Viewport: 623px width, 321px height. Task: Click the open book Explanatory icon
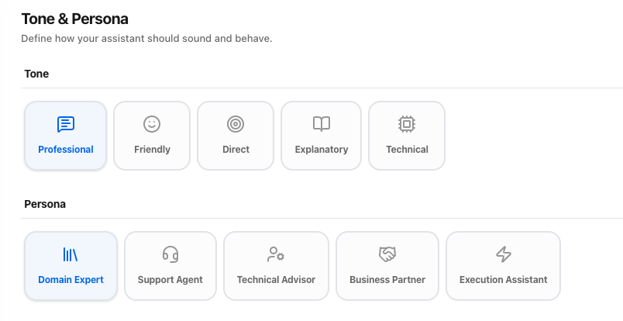[322, 124]
